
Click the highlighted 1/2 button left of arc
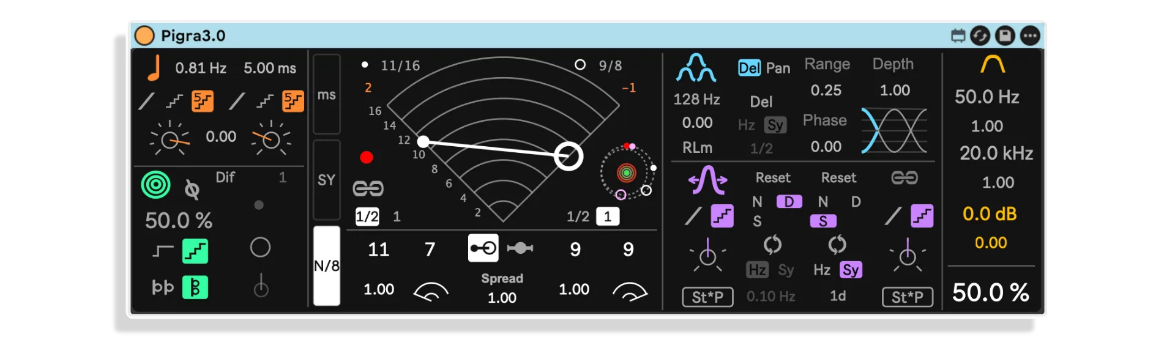click(367, 217)
